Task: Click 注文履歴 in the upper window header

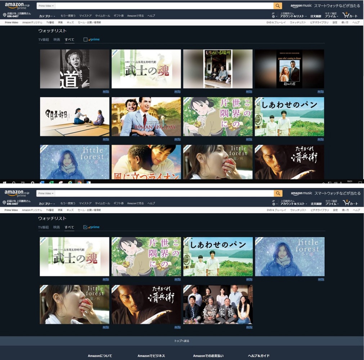Action: 316,16
